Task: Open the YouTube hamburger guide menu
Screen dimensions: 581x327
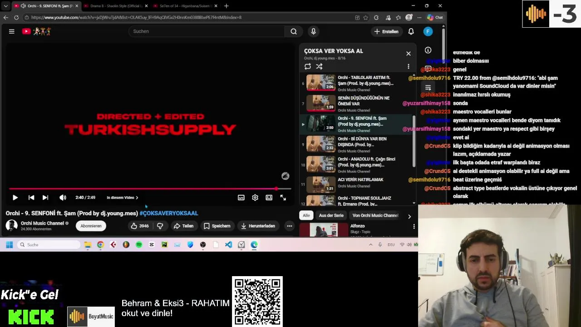Action: tap(12, 31)
